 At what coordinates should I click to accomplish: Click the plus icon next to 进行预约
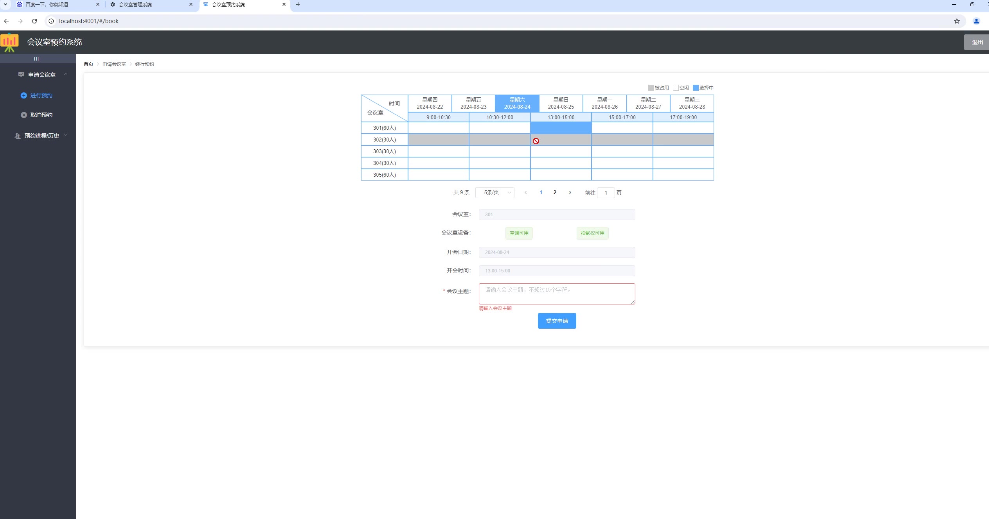[x=24, y=95]
